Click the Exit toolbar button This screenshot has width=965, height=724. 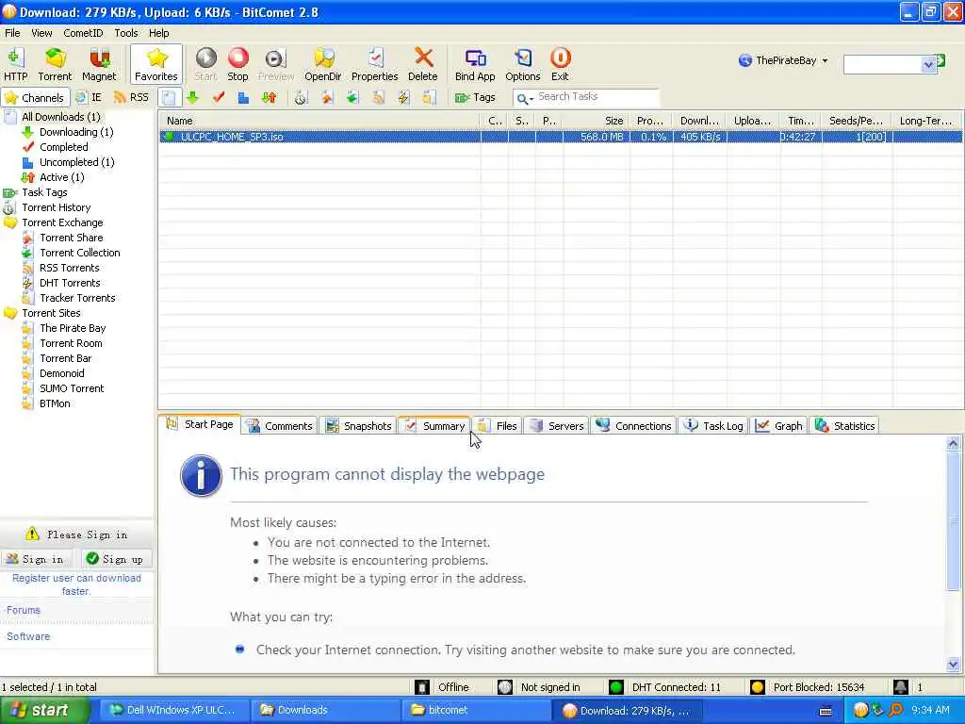560,65
